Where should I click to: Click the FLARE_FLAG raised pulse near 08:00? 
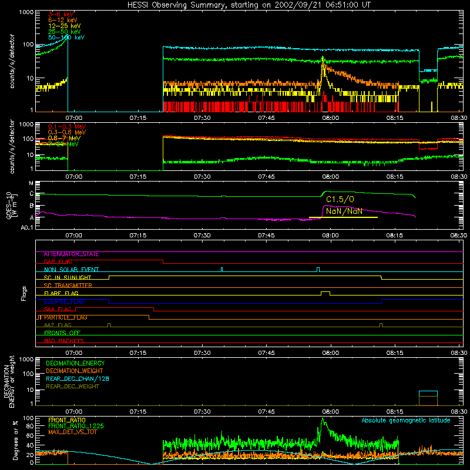[x=325, y=293]
